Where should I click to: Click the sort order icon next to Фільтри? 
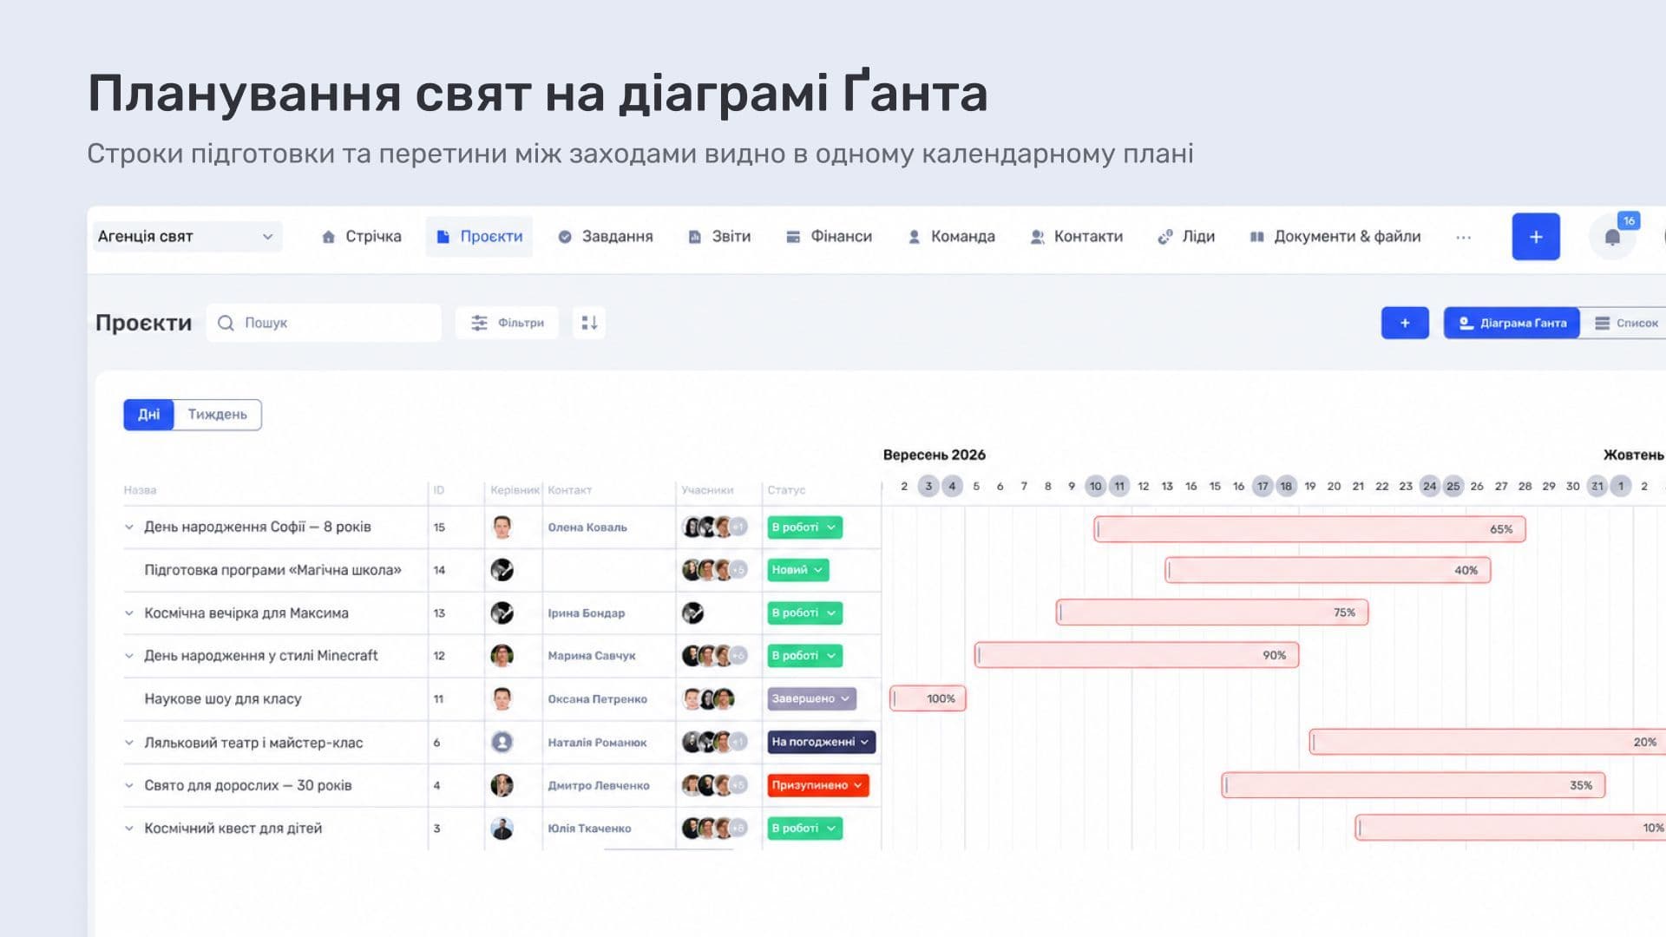tap(589, 323)
